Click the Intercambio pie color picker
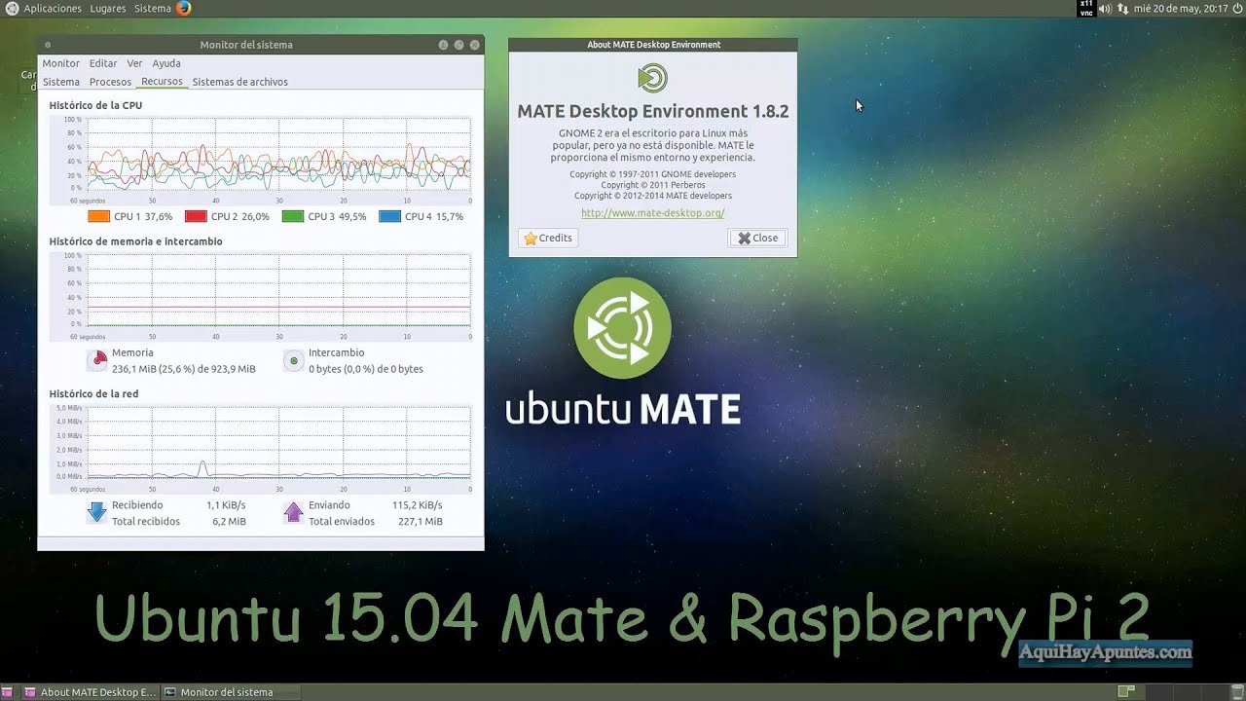This screenshot has height=701, width=1246. pyautogui.click(x=294, y=360)
